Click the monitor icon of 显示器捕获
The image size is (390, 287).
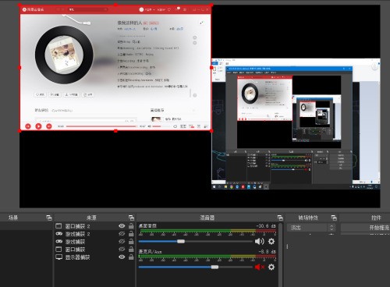(58, 257)
